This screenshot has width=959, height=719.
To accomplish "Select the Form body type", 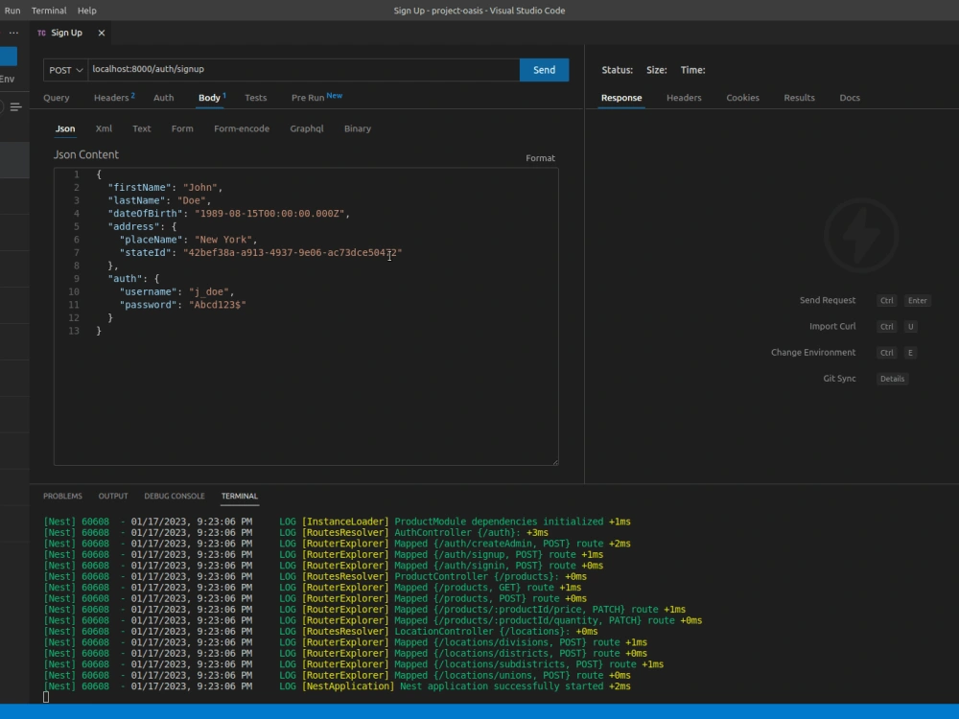I will click(182, 129).
